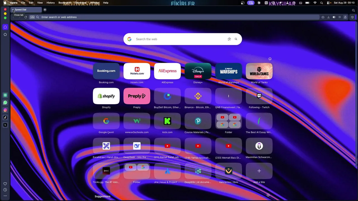This screenshot has height=201, width=358.
Task: Open the profile account icon
Action: pos(345,17)
